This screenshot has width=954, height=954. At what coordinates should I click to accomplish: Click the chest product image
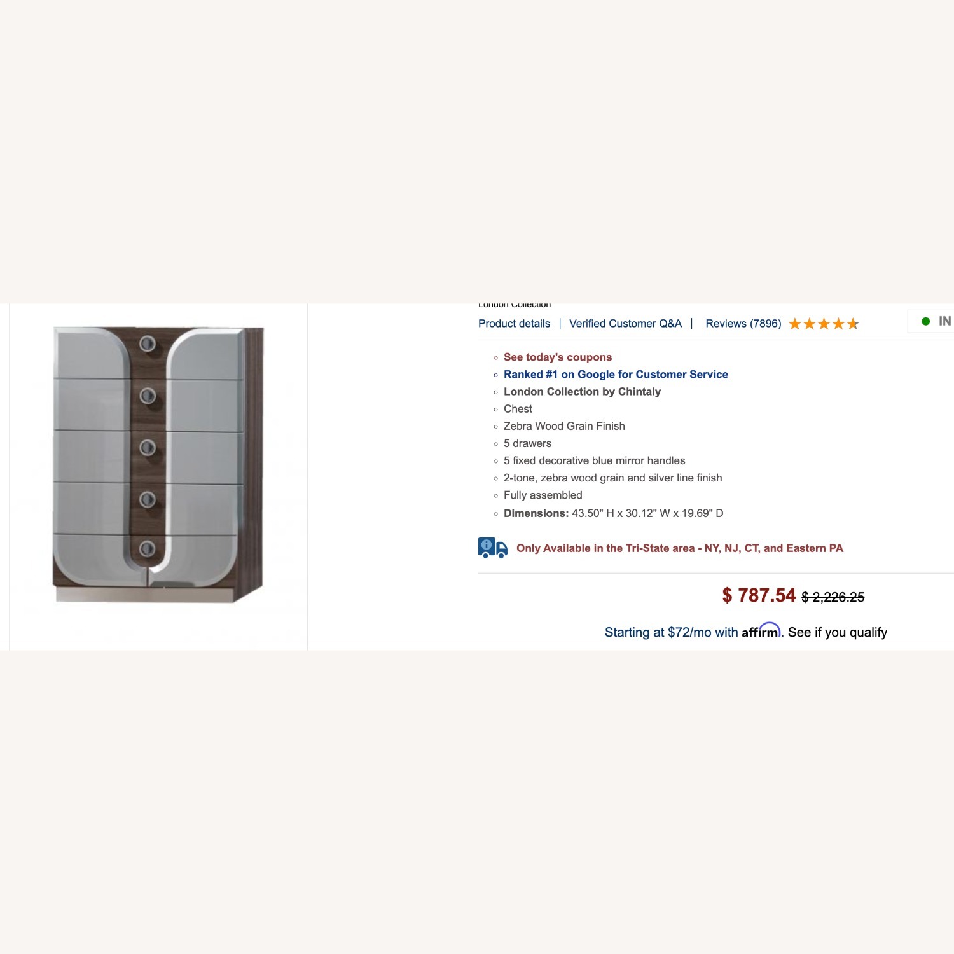click(158, 463)
